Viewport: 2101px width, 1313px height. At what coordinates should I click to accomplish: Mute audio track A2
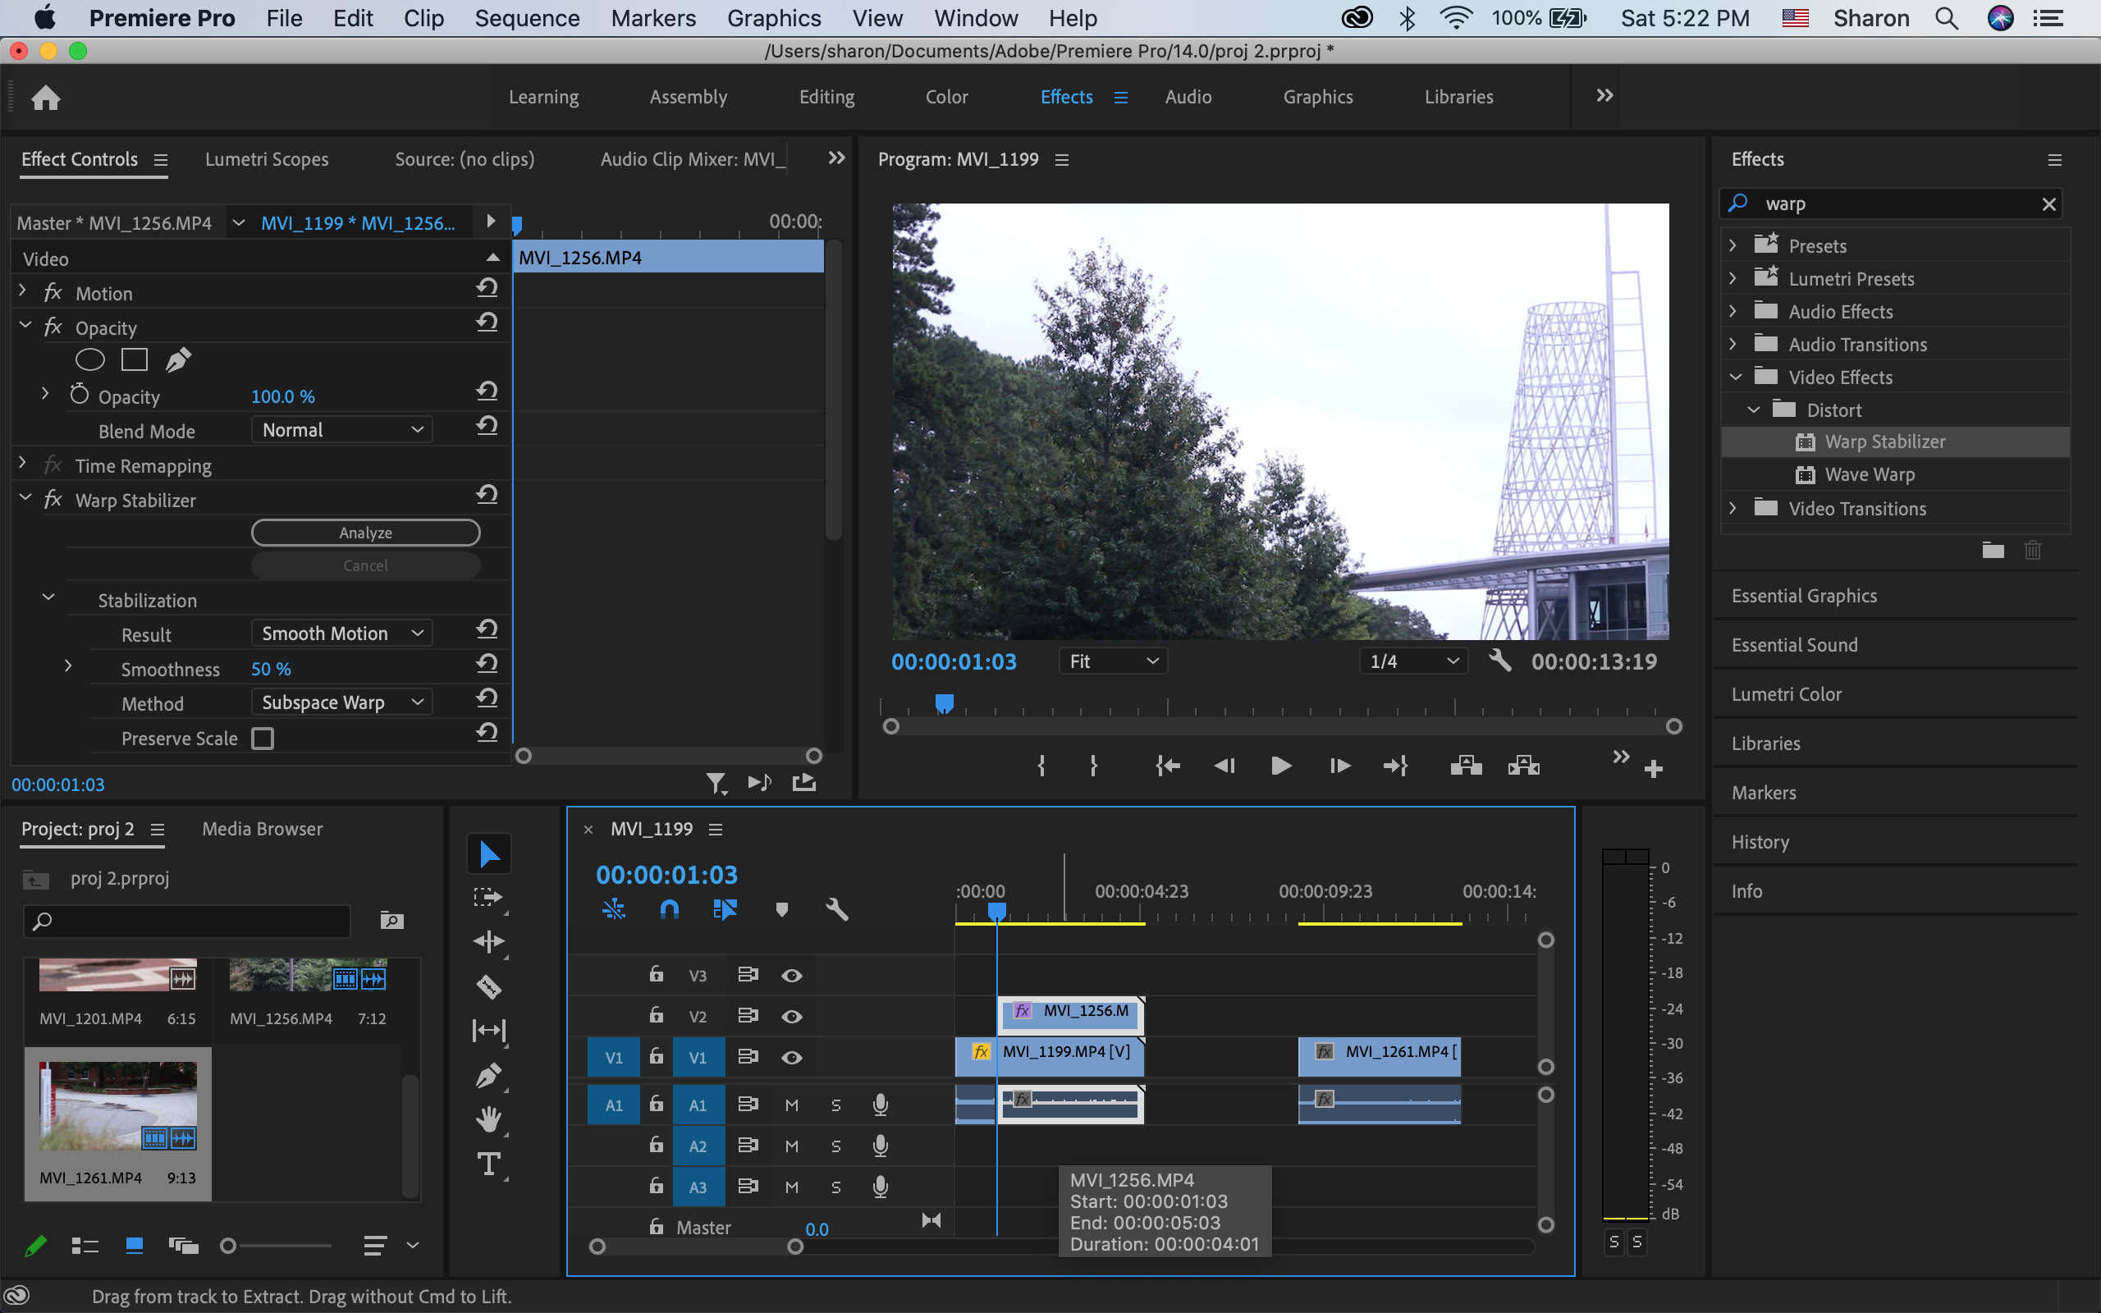791,1145
